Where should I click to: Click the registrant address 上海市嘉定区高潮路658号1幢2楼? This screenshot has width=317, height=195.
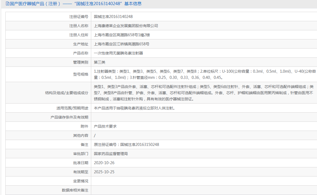[122, 35]
